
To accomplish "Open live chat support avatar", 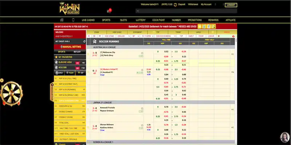I will point(284,137).
